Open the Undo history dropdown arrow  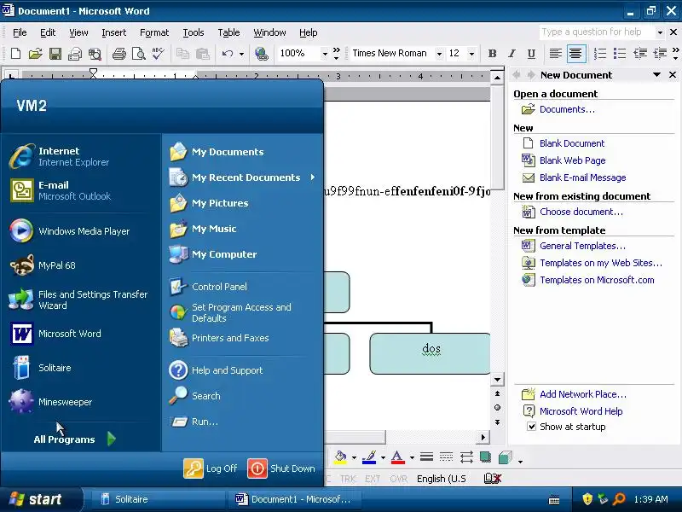241,54
